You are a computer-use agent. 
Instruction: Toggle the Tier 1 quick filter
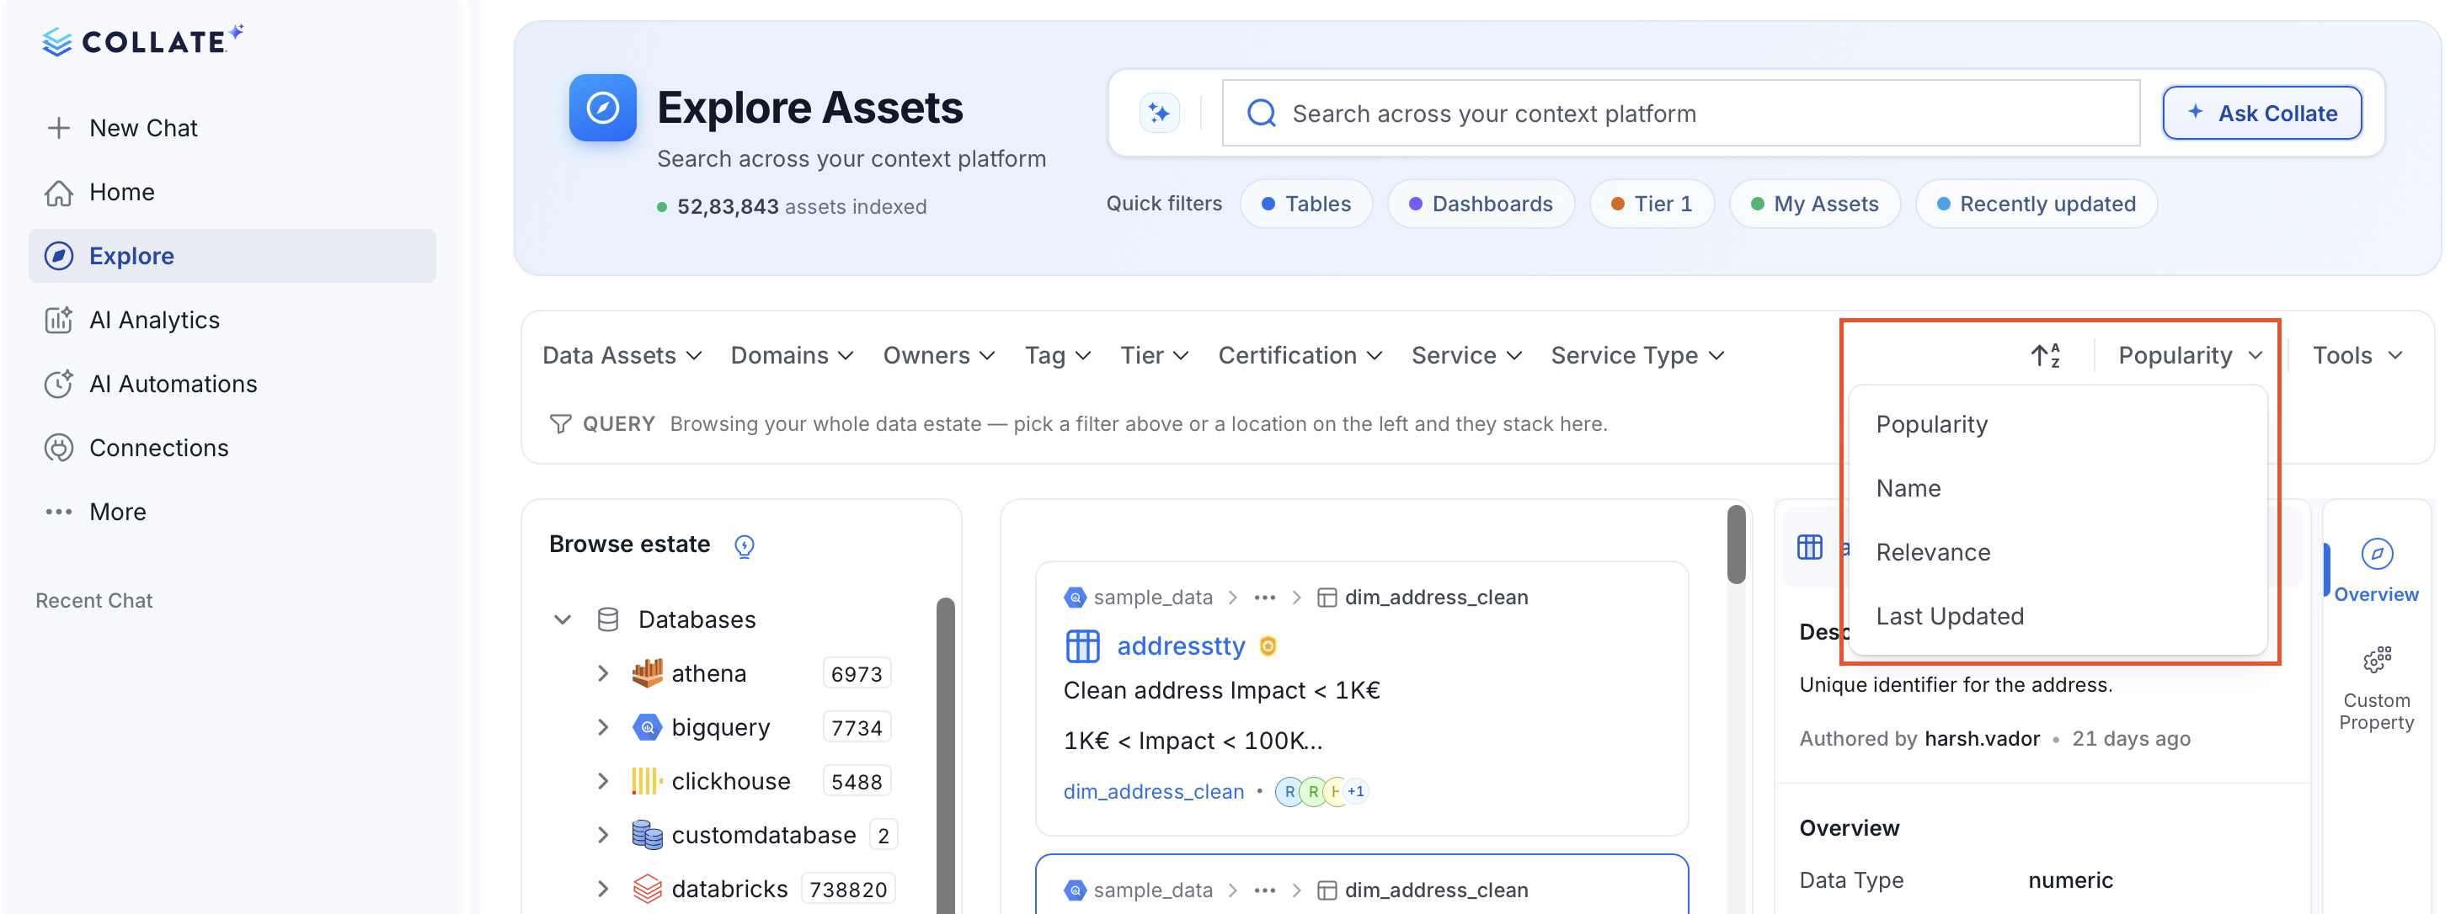click(x=1652, y=205)
